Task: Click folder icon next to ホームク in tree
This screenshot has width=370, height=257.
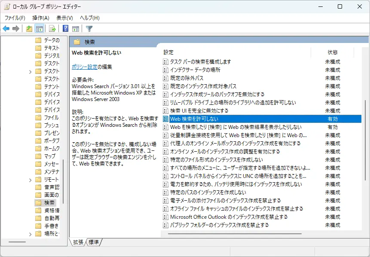Action: pyautogui.click(x=38, y=148)
